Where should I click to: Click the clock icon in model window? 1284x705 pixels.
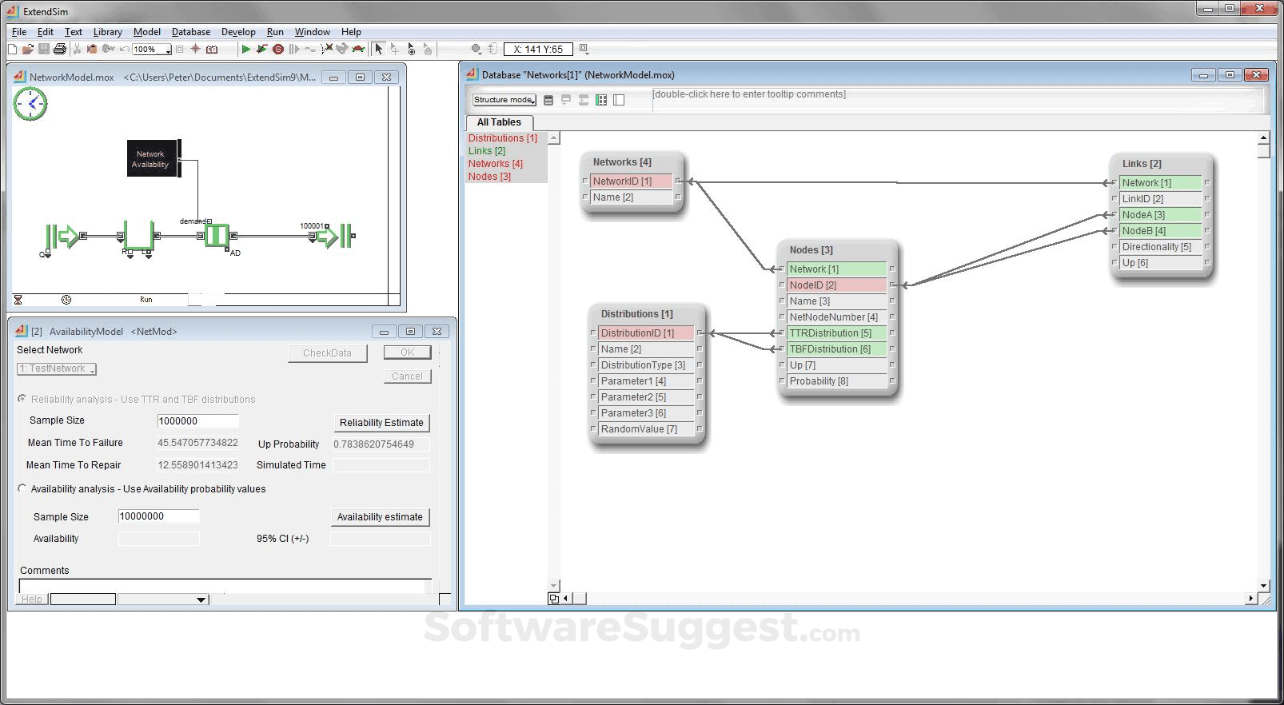click(30, 104)
